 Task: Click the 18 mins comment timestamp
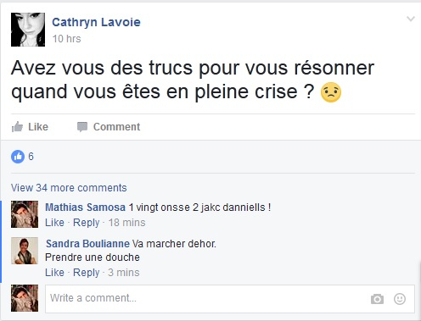[126, 223]
